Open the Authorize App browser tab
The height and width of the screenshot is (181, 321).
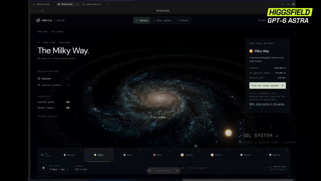coord(41,4)
